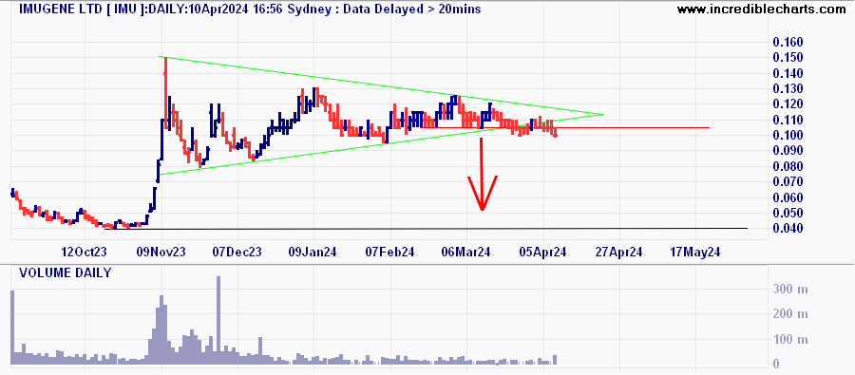Click the 27Apr24 date axis label
The width and height of the screenshot is (855, 375).
point(618,253)
